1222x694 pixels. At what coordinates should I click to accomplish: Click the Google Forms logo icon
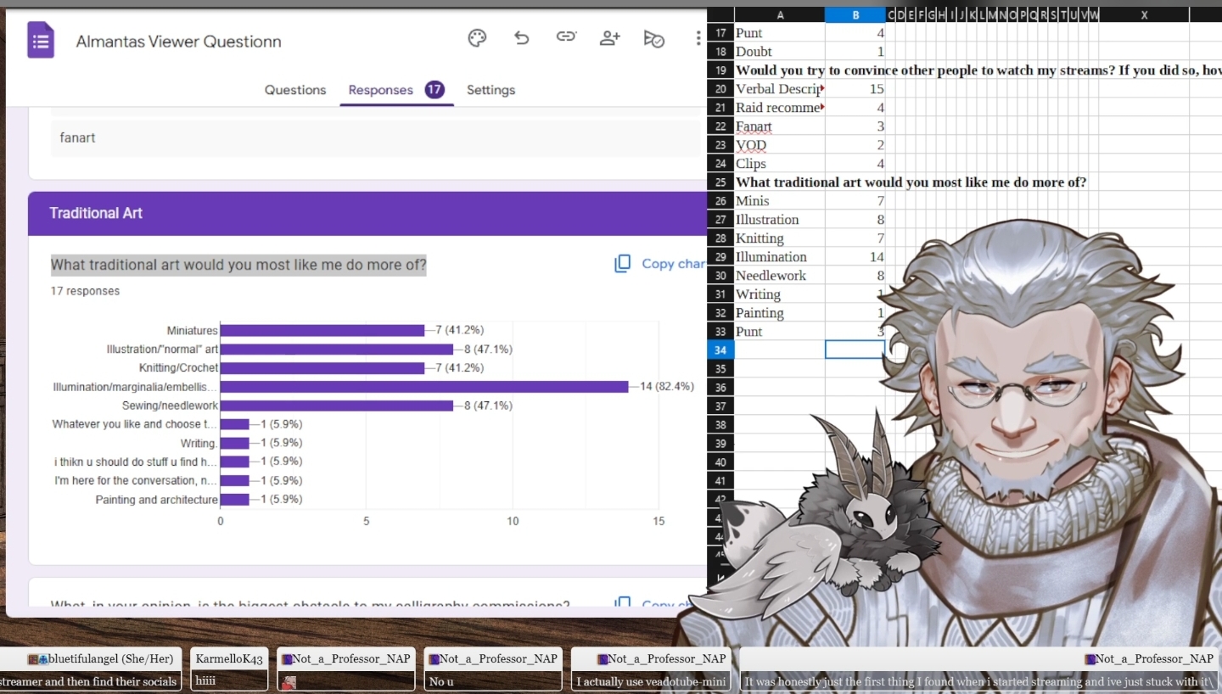pos(41,41)
